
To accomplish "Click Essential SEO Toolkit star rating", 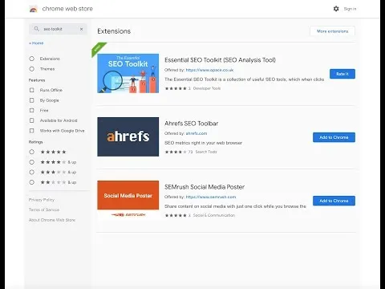I will coord(176,88).
